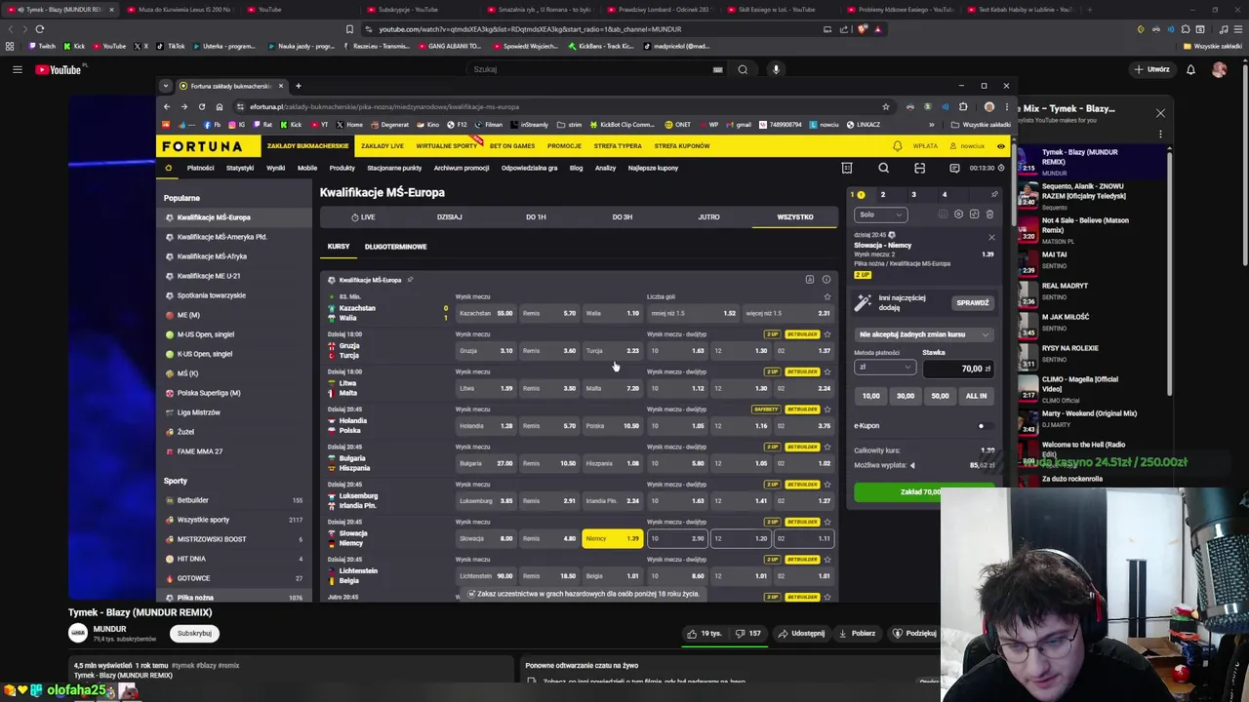Select the SAFEBETY badge for Holandia - Polska
The height and width of the screenshot is (702, 1249).
[766, 409]
